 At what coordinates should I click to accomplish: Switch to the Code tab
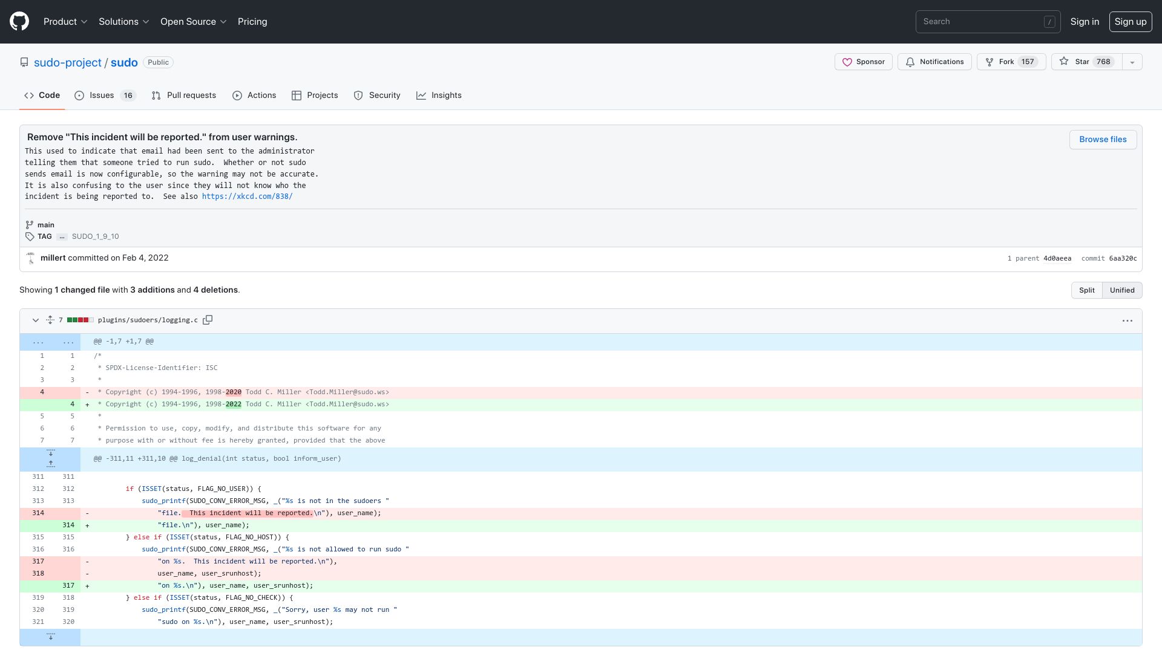coord(42,96)
